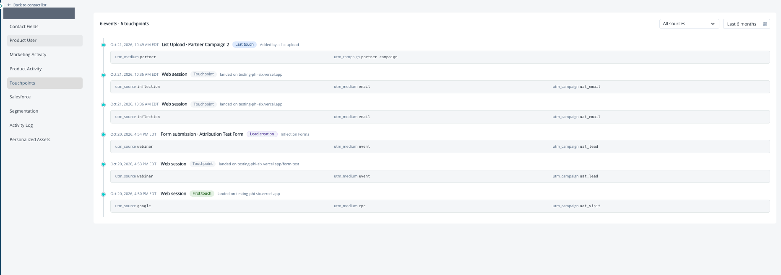The image size is (781, 275).
Task: Click List Upload · Partner Campaign 2 title
Action: pos(195,44)
